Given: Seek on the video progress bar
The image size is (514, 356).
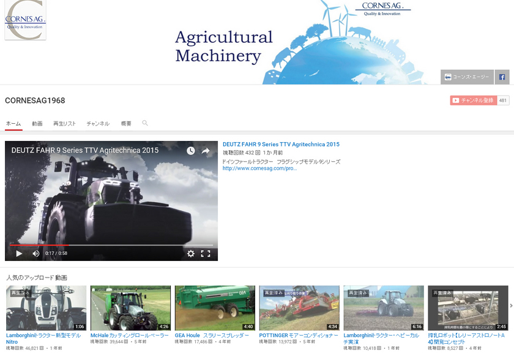Looking at the screenshot, I should (x=111, y=245).
